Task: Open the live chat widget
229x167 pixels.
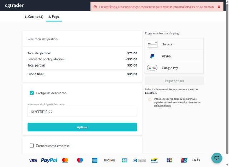Action: (x=217, y=158)
